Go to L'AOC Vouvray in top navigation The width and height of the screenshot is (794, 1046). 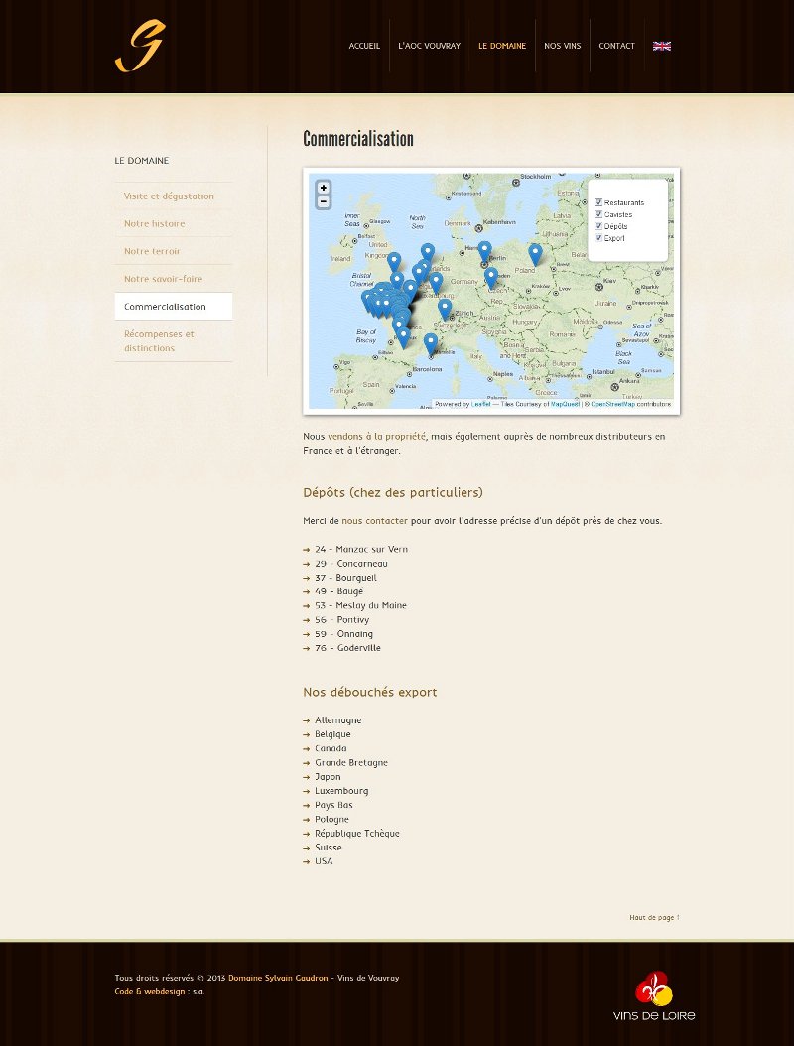429,46
